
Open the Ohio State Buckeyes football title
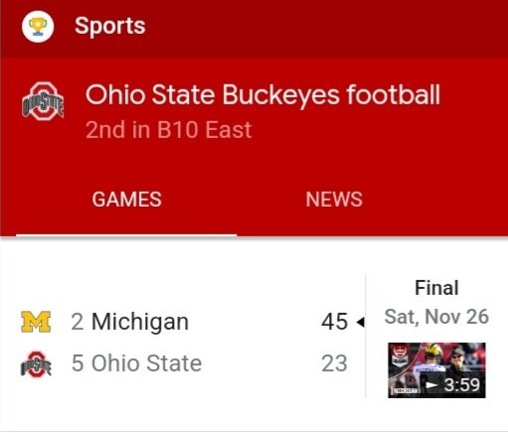(x=262, y=95)
